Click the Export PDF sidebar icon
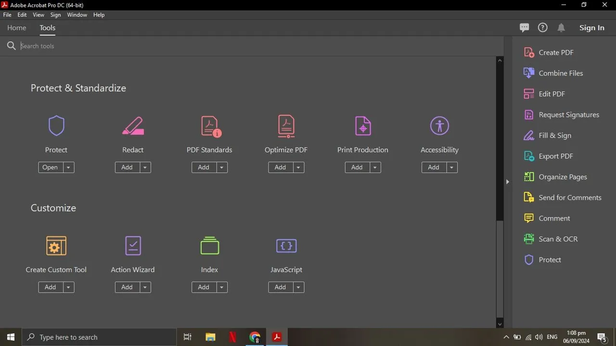This screenshot has height=346, width=616. [529, 156]
